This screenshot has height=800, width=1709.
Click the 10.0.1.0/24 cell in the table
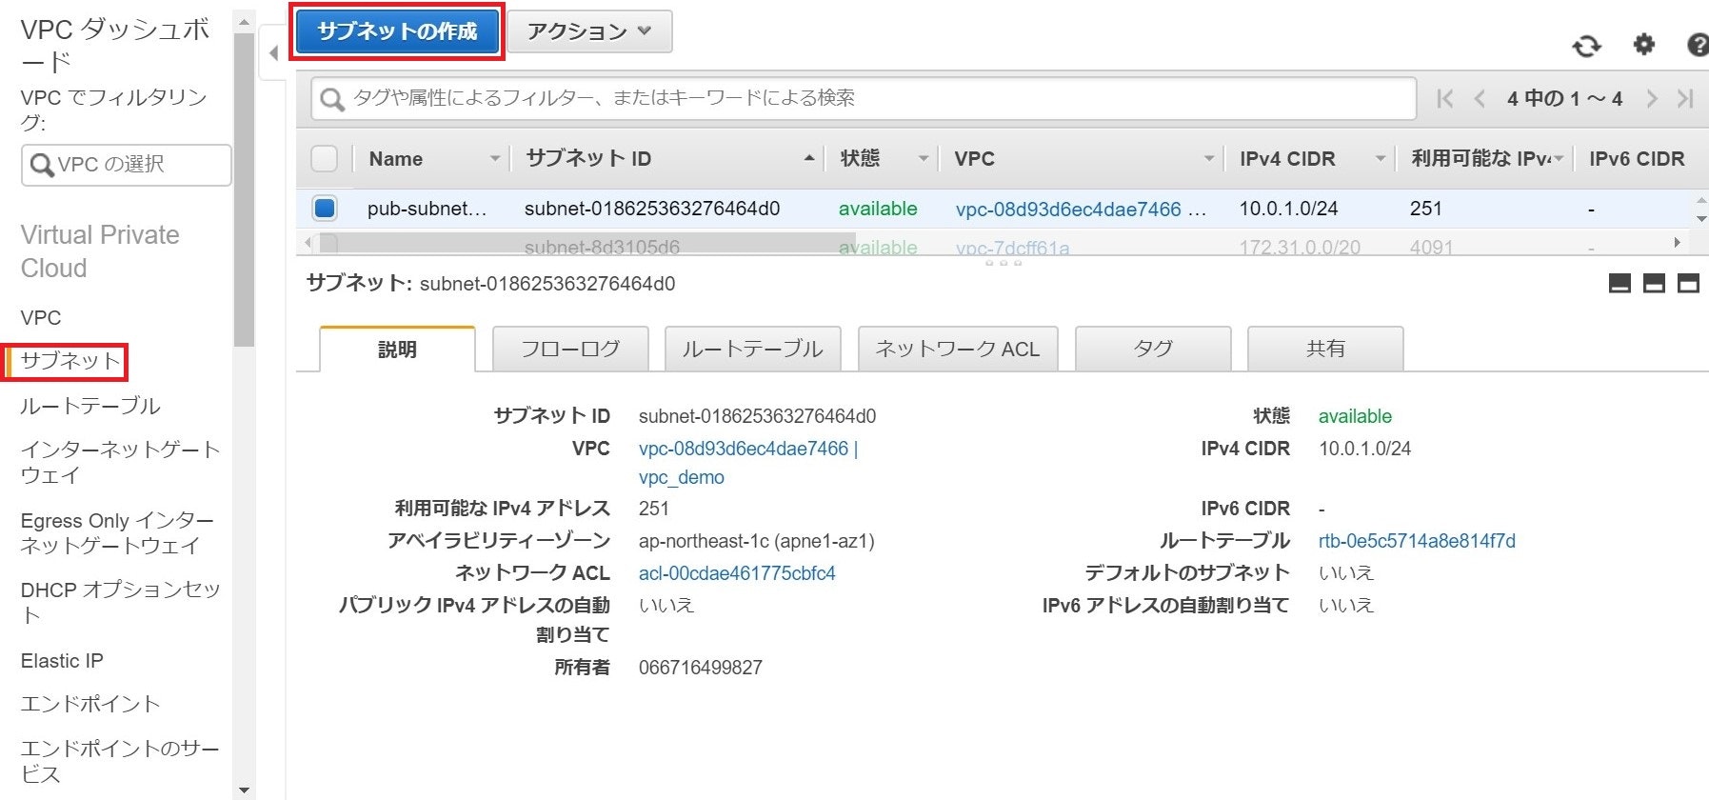1288,209
